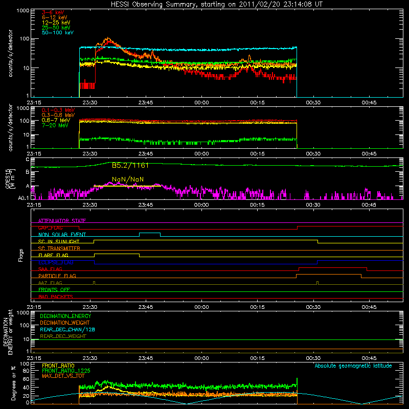The image size is (409, 409).
Task: Select the GAP_FLAG label
Action: (x=50, y=228)
